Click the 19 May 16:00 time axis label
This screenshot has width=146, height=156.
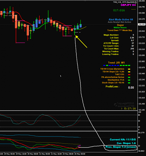(21, 154)
